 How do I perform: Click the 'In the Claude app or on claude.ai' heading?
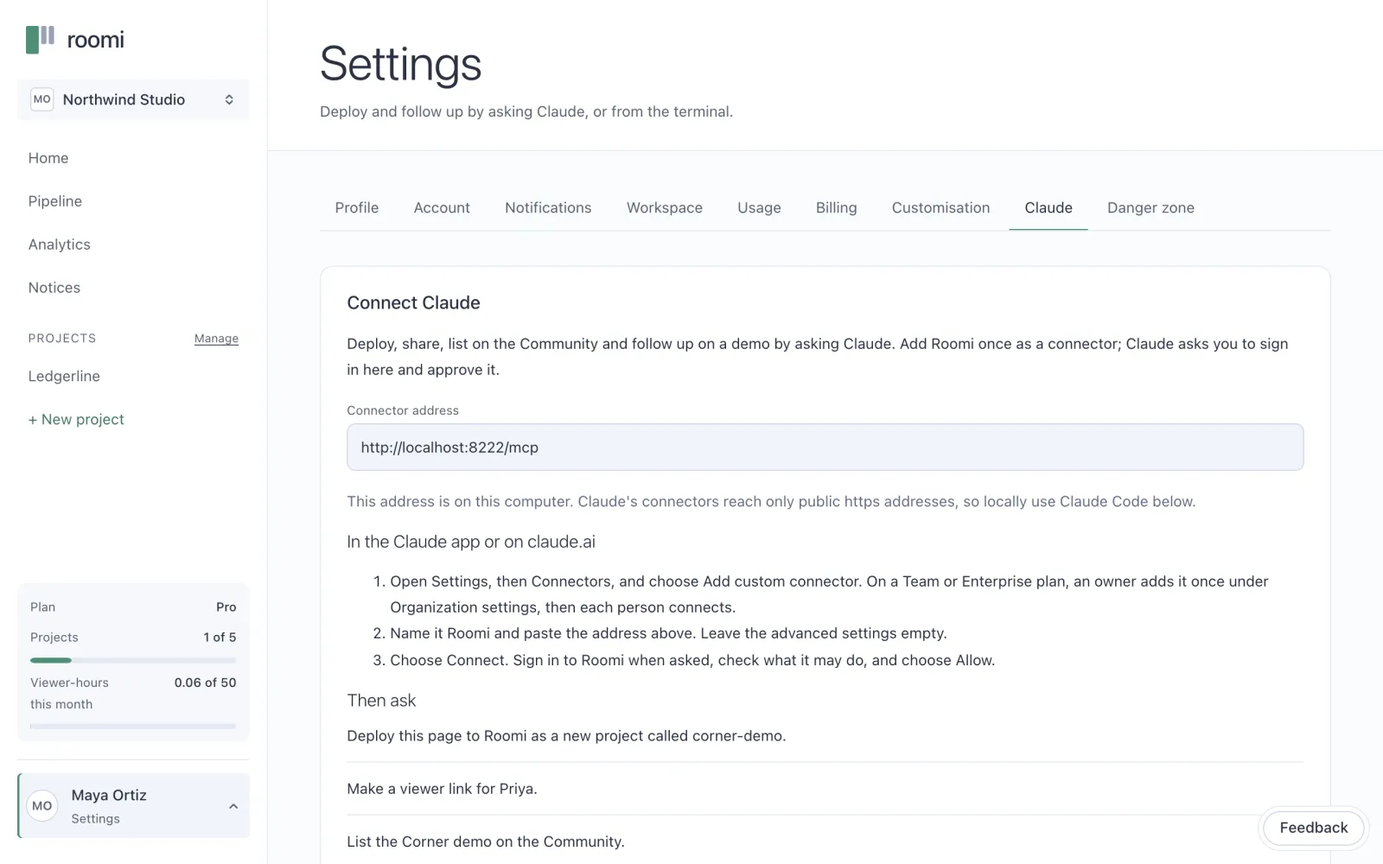471,542
